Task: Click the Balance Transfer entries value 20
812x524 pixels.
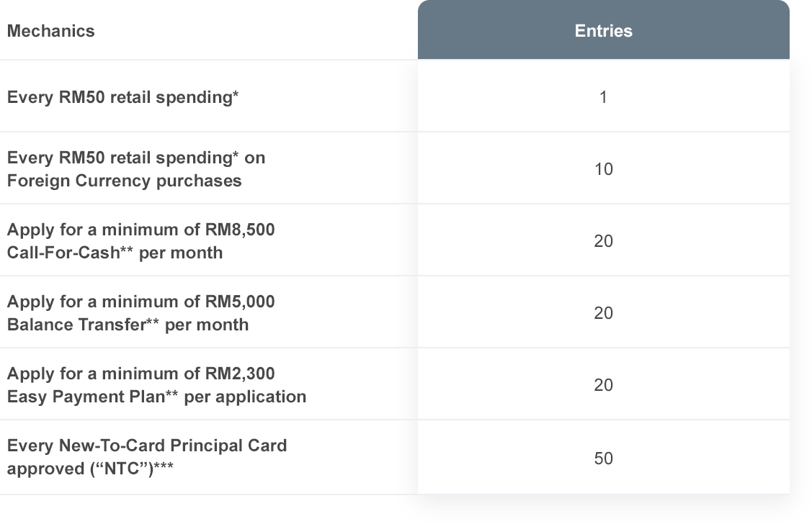Action: [603, 313]
